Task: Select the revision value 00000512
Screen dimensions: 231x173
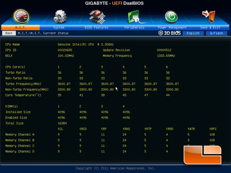Action: 164,50
